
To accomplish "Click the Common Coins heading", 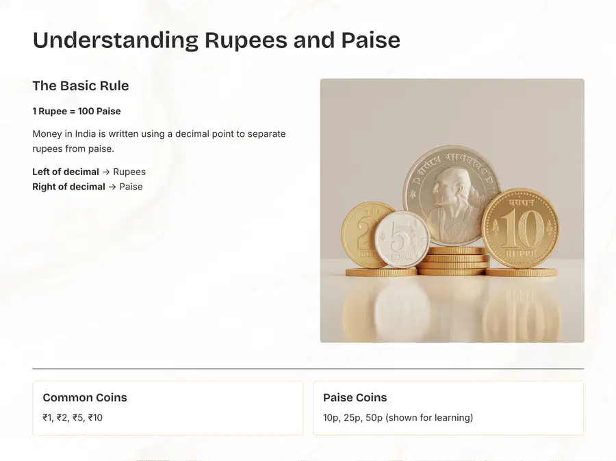I will pos(85,397).
